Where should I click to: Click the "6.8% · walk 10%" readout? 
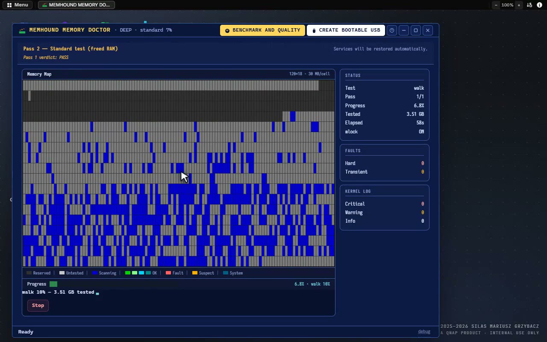(312, 284)
